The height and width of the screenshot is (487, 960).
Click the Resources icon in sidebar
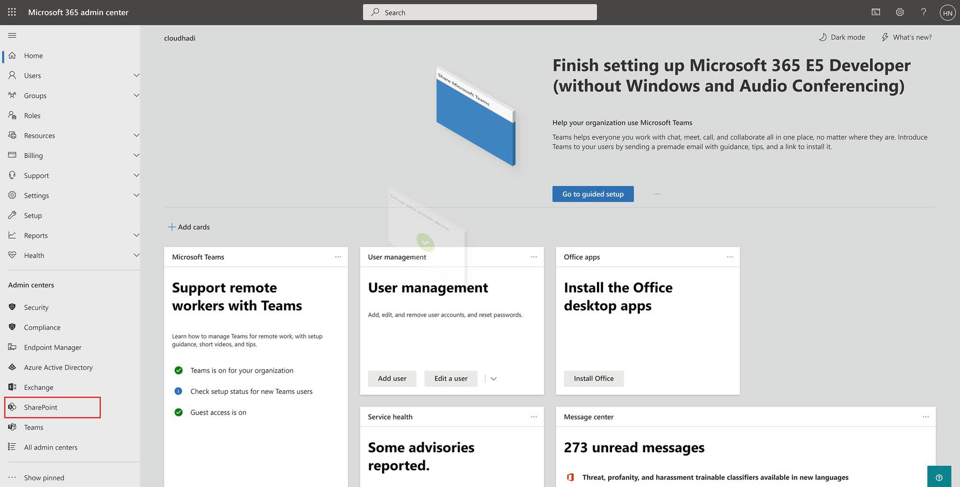[12, 135]
